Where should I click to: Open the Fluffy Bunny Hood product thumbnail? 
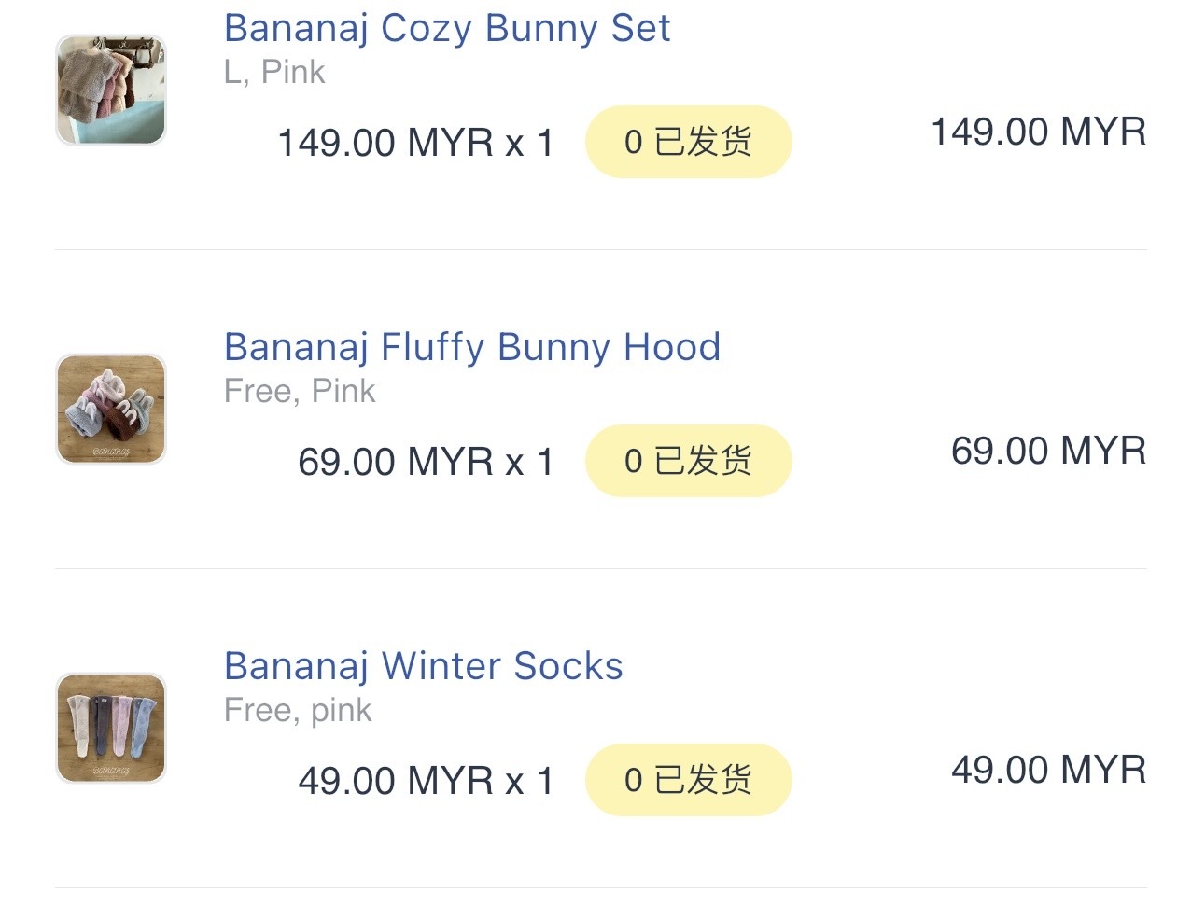[x=111, y=409]
